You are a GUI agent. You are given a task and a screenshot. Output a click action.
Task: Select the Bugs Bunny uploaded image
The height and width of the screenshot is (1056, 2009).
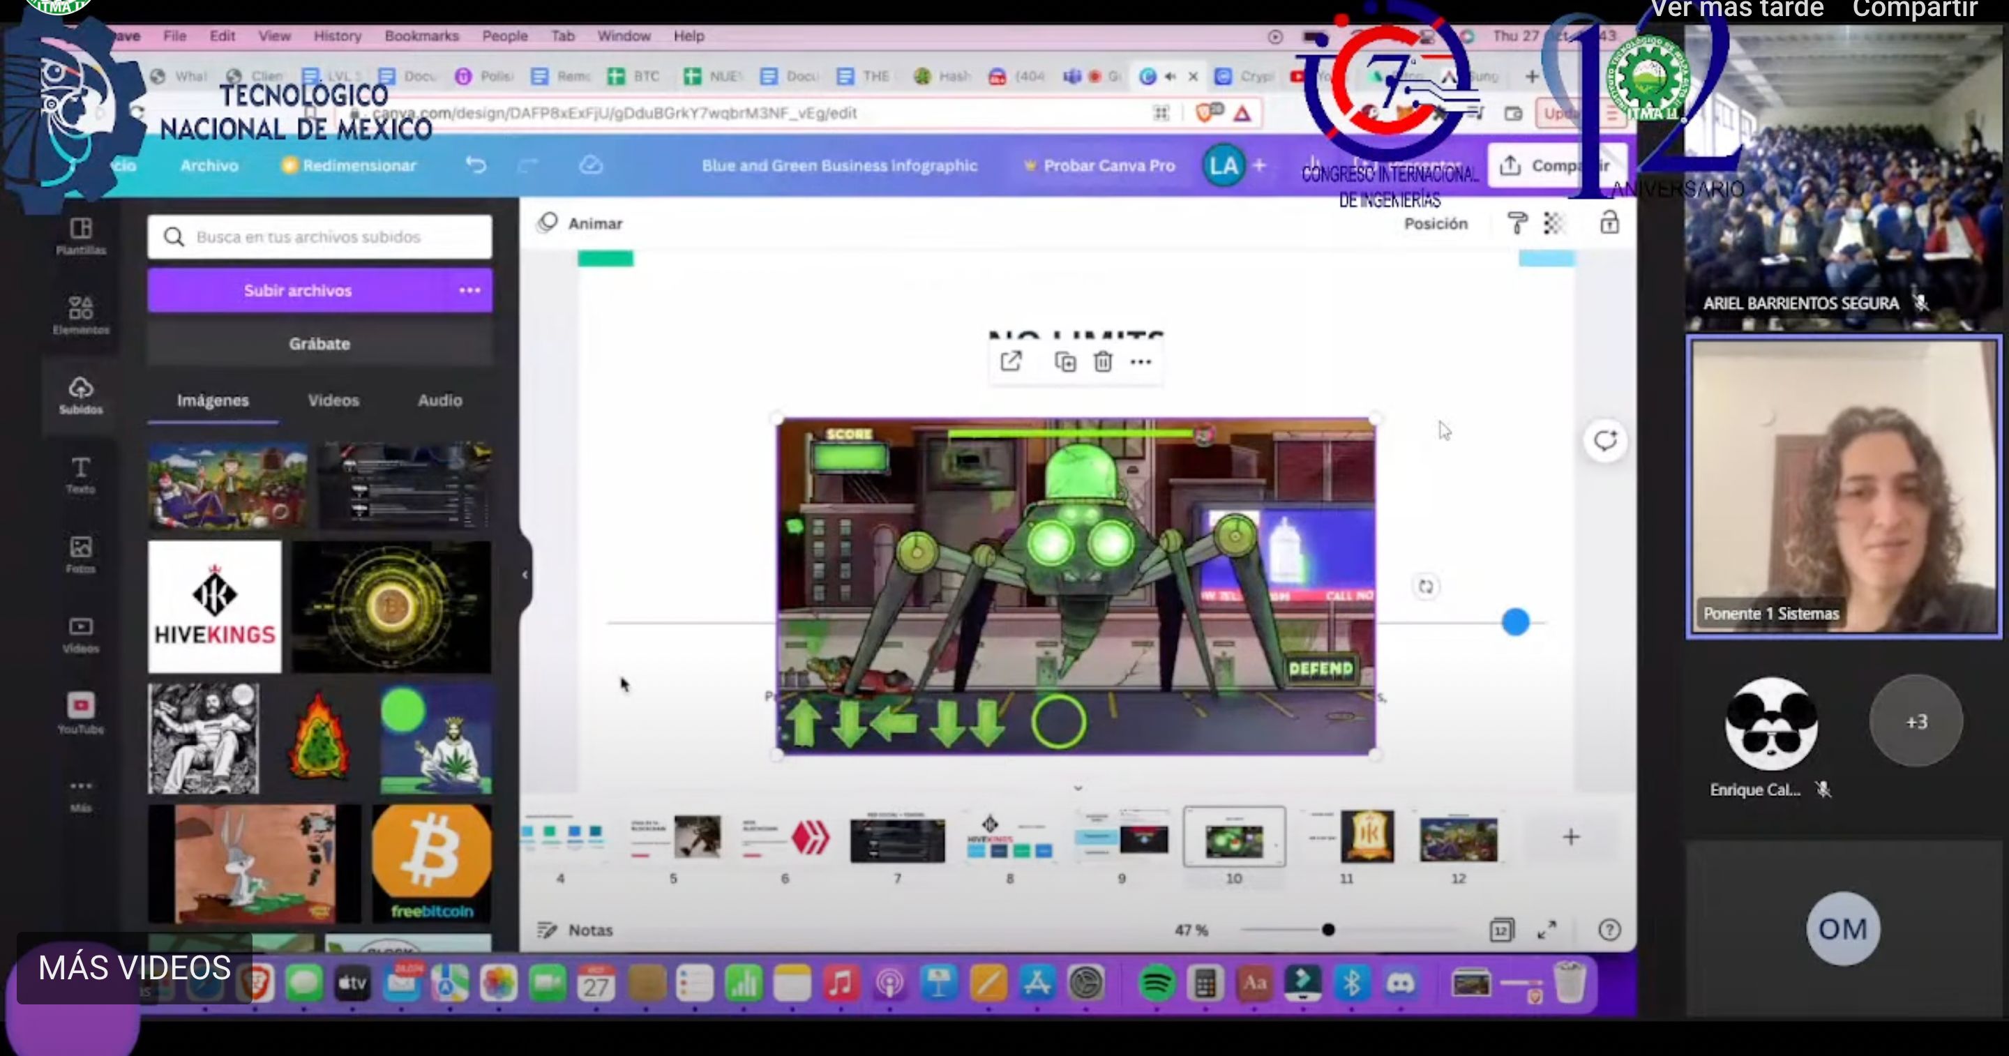coord(255,863)
